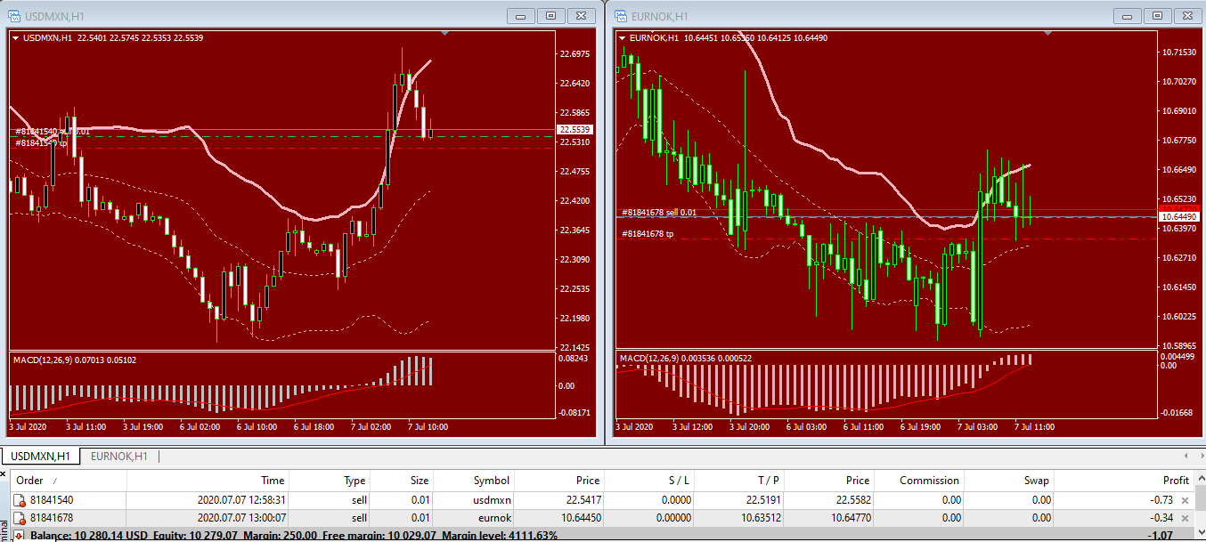Click the take profit value 10.63512
The height and width of the screenshot is (542, 1206).
pos(761,518)
